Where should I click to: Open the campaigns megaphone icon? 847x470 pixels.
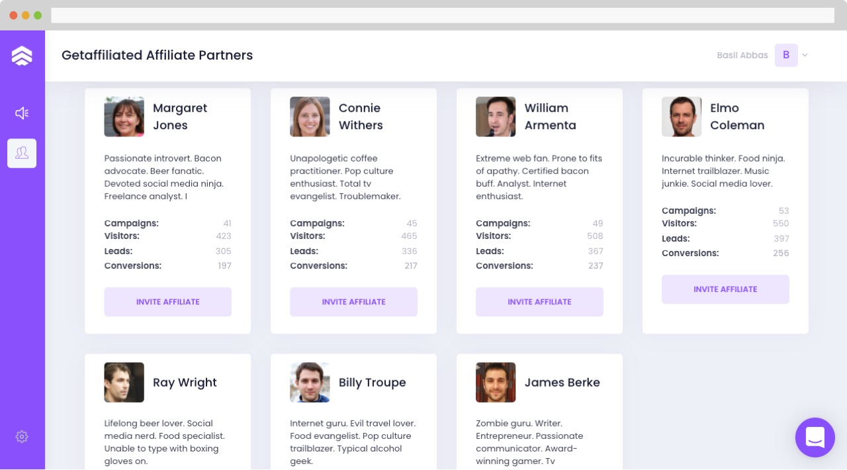(x=22, y=113)
